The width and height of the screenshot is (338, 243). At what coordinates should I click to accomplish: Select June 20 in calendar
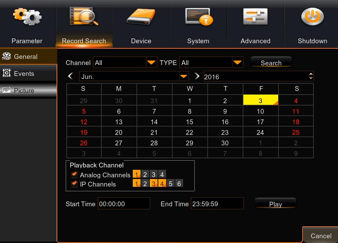point(119,132)
